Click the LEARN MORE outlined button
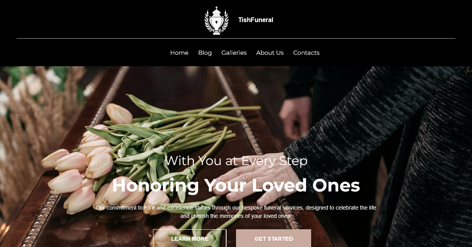Image resolution: width=472 pixels, height=247 pixels. click(x=190, y=238)
